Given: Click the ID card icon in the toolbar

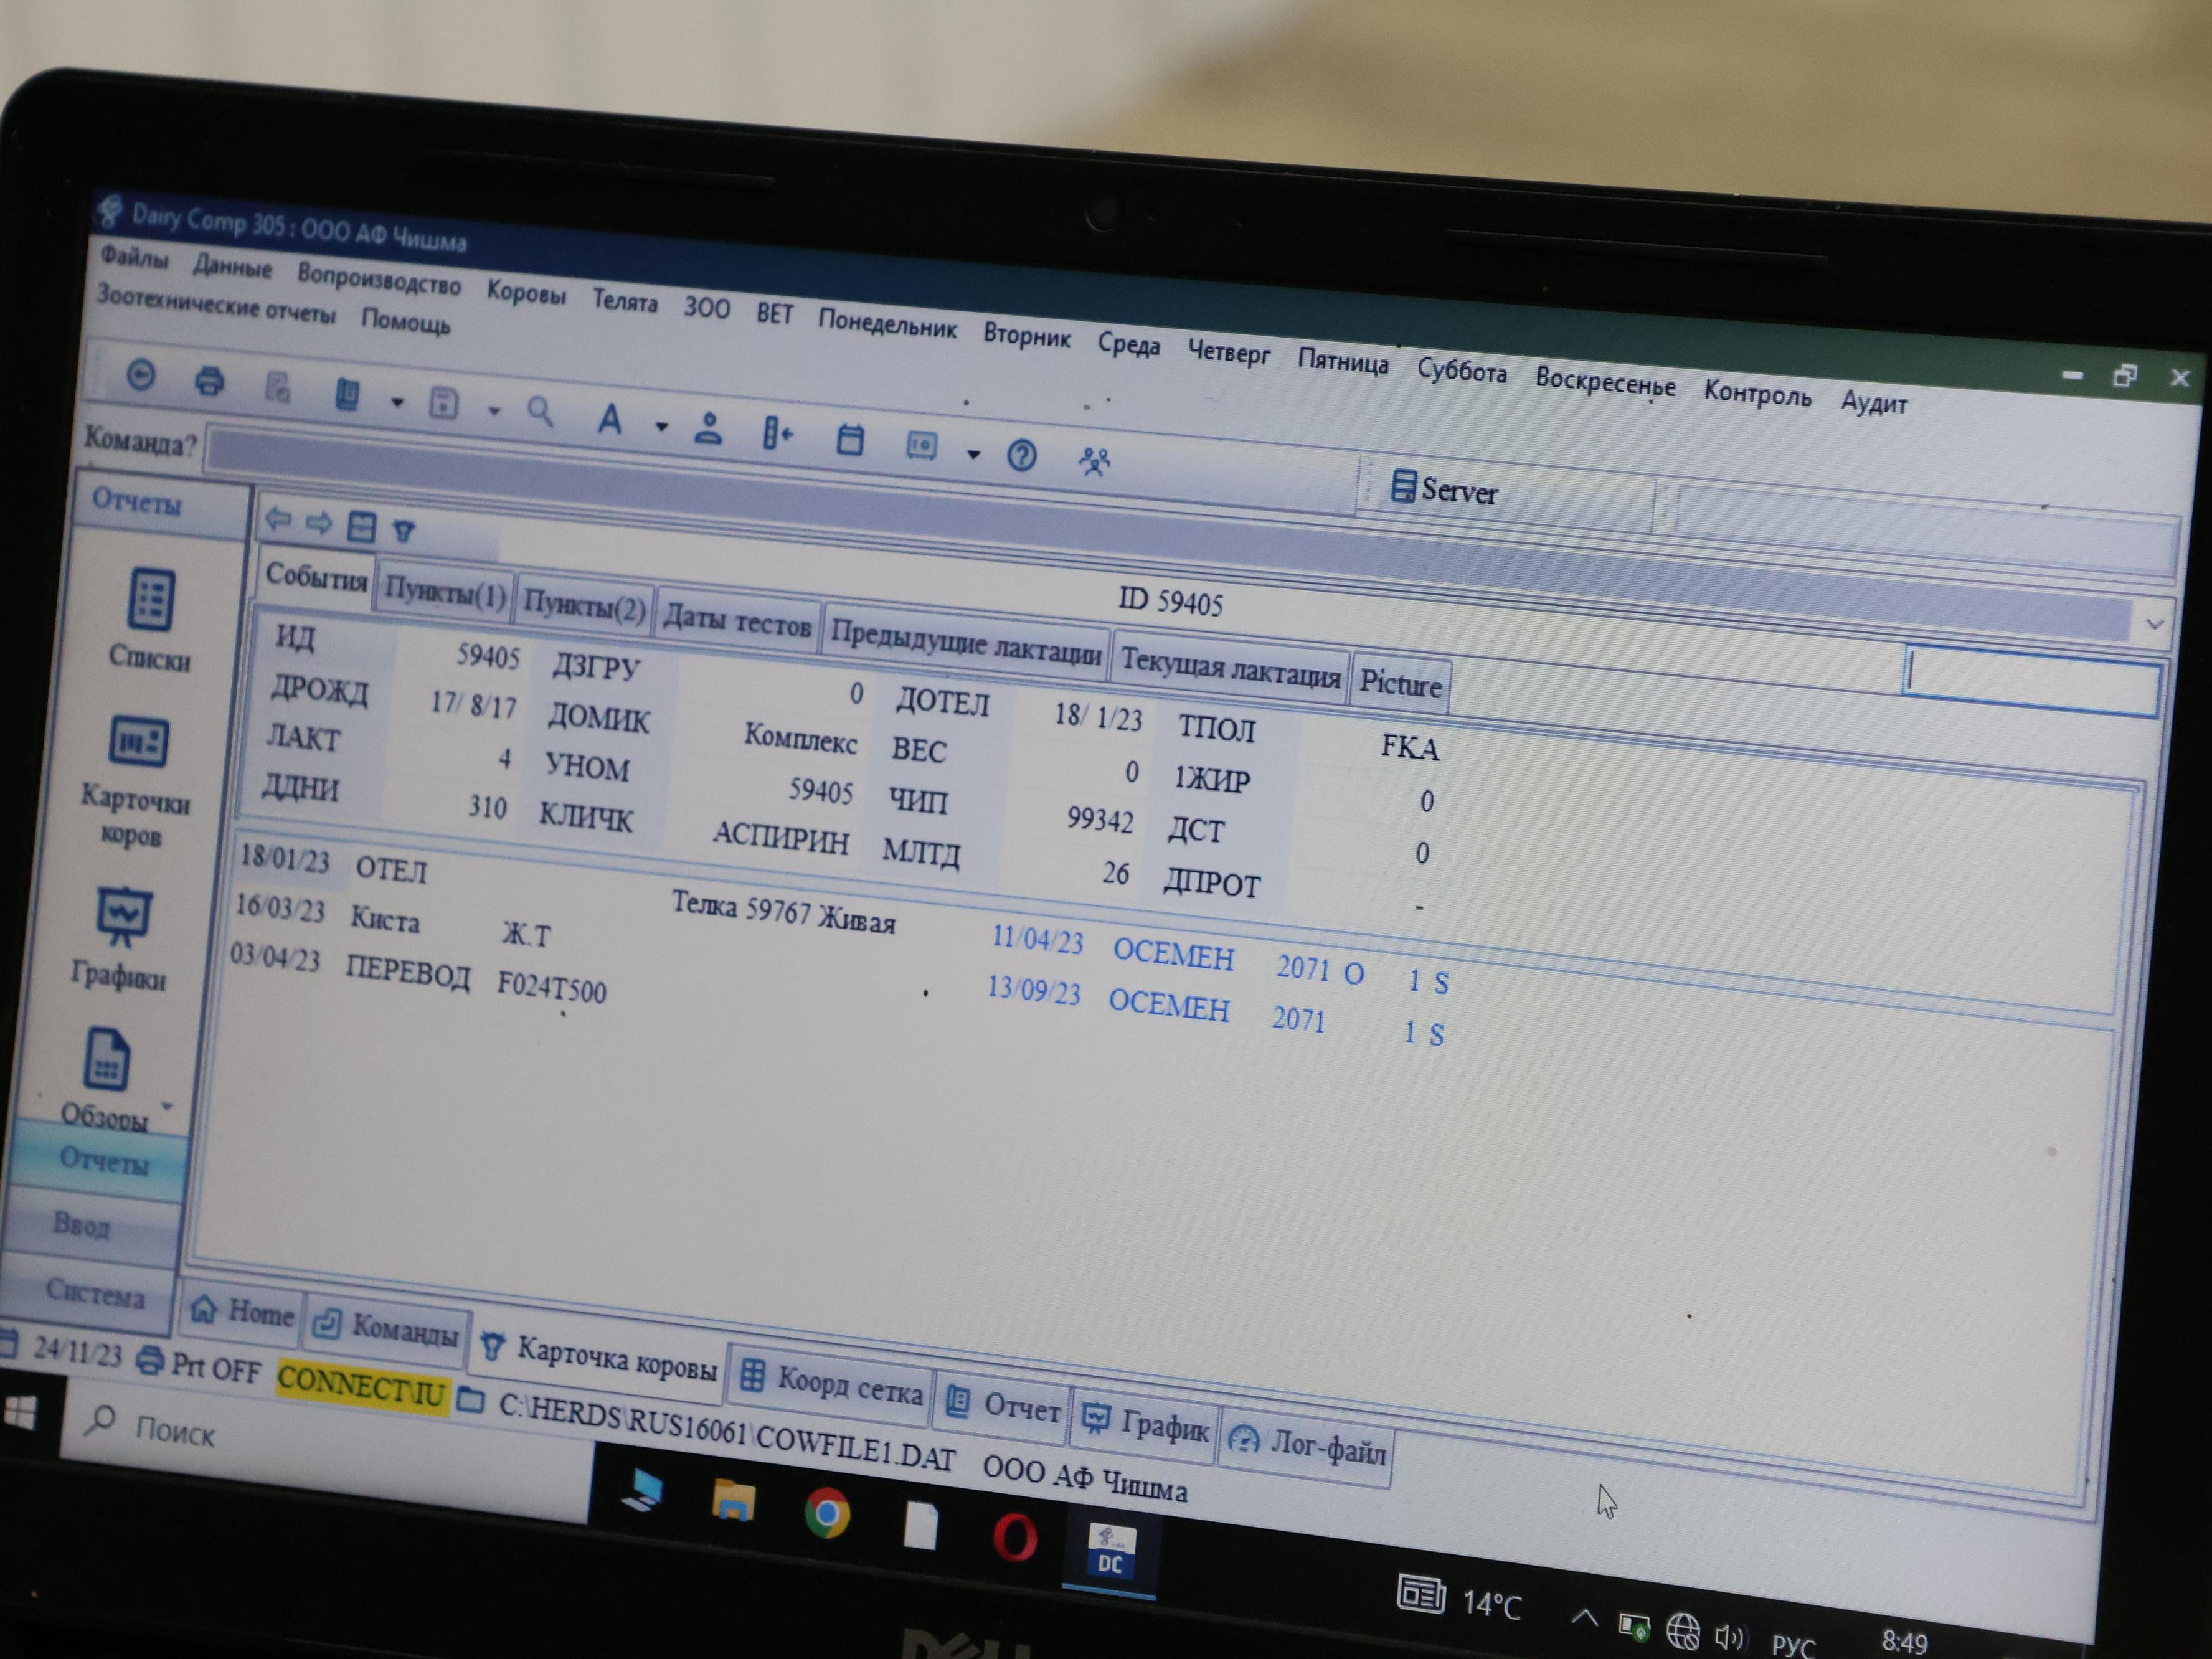Looking at the screenshot, I should (x=921, y=446).
